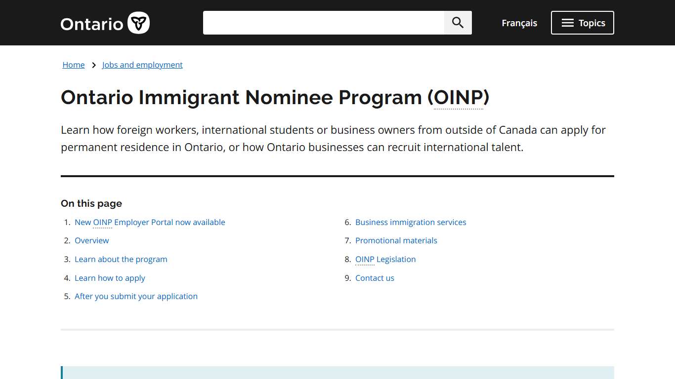Viewport: 675px width, 379px height.
Task: Select the Overview page link
Action: pyautogui.click(x=92, y=240)
